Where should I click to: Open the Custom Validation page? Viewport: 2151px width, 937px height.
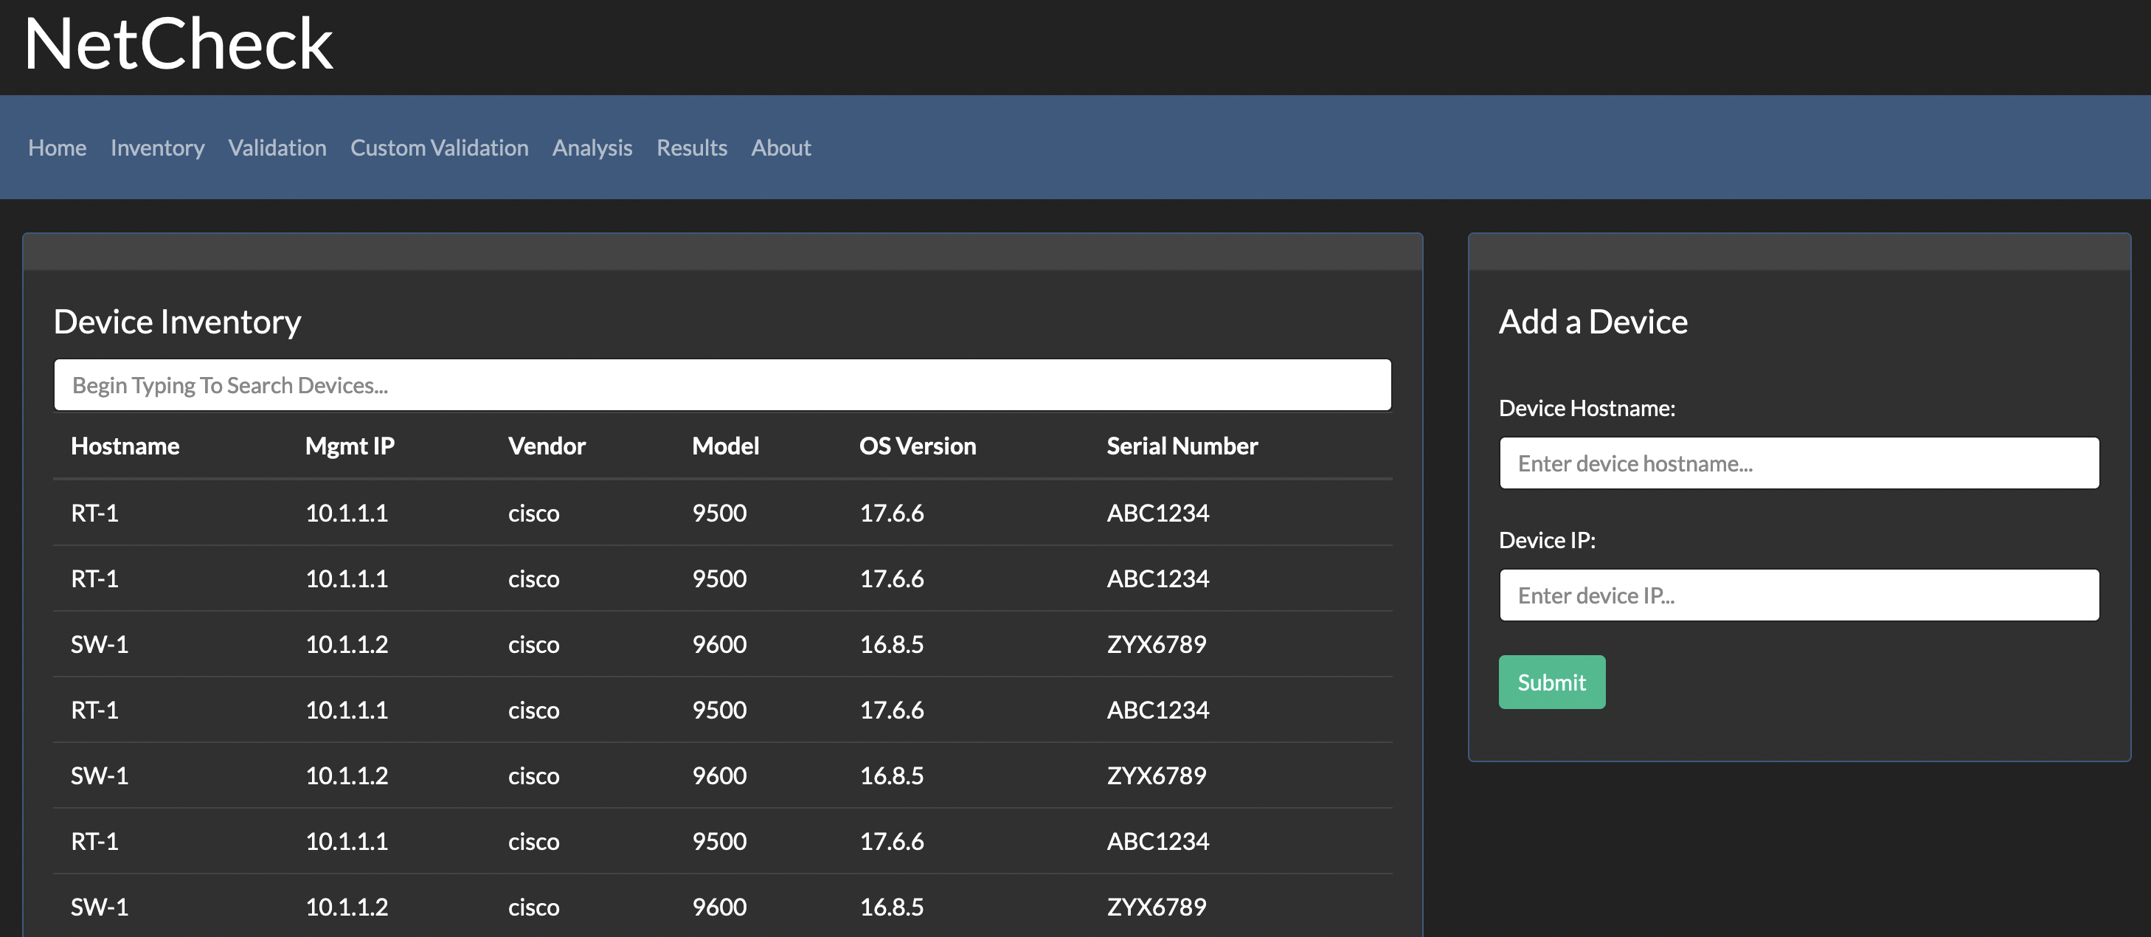tap(439, 148)
